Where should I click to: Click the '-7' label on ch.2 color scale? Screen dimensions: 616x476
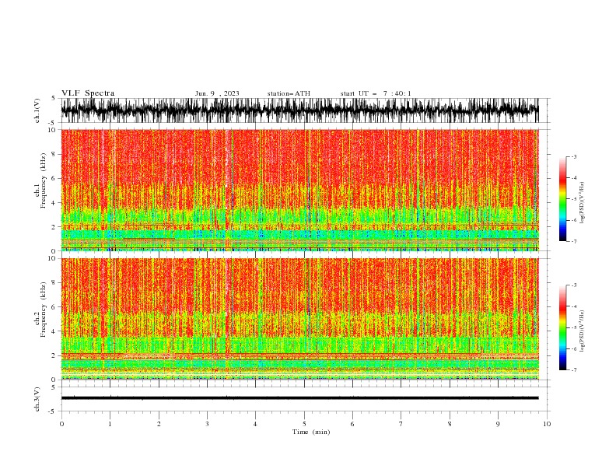click(x=573, y=369)
